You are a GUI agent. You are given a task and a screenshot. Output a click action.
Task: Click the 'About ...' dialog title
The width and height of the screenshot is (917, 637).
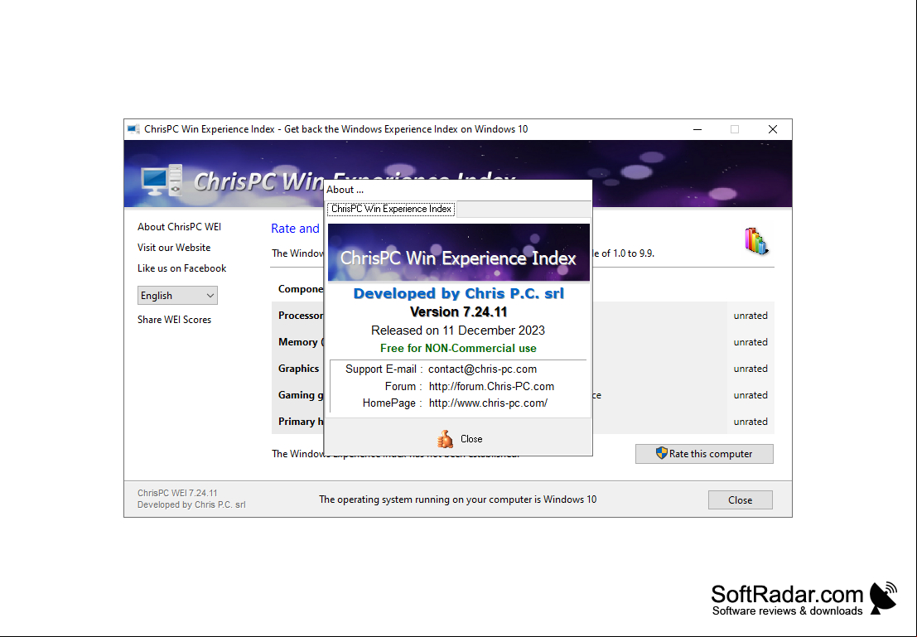click(x=345, y=190)
